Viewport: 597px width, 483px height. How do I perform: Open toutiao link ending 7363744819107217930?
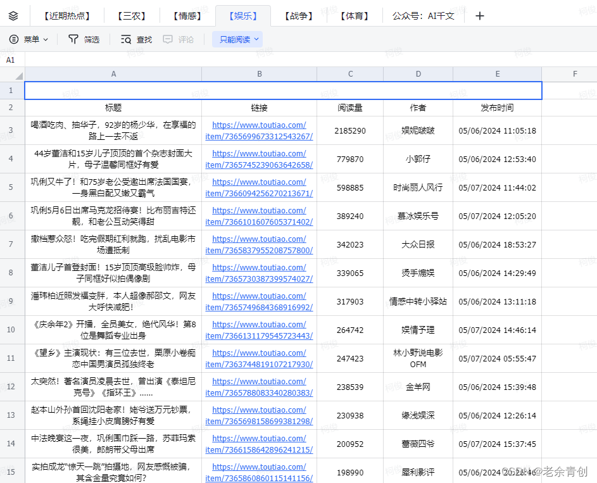click(260, 359)
